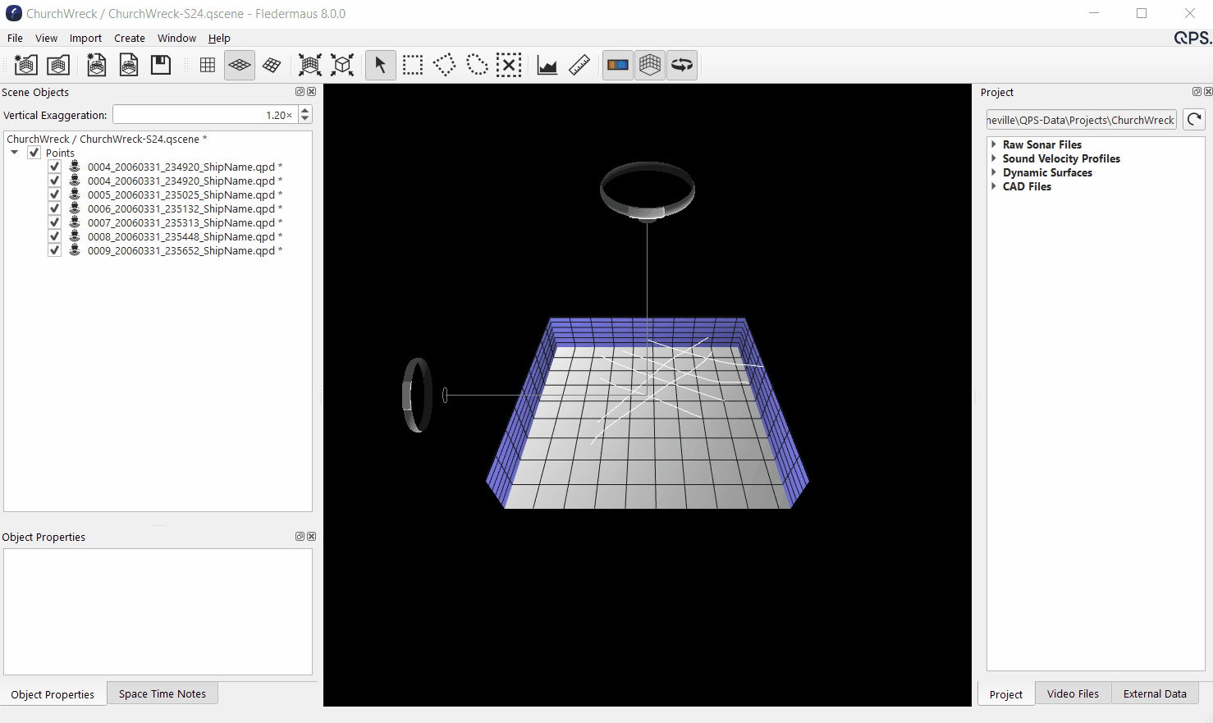
Task: Click the refresh project path button
Action: point(1194,119)
